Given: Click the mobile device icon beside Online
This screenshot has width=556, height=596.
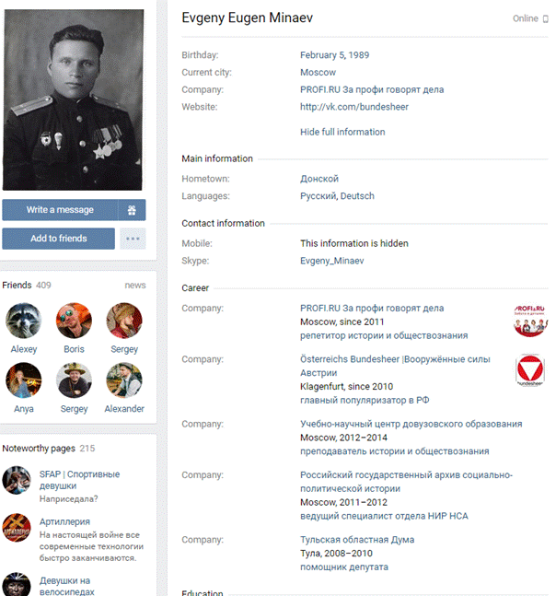Looking at the screenshot, I should pos(546,18).
